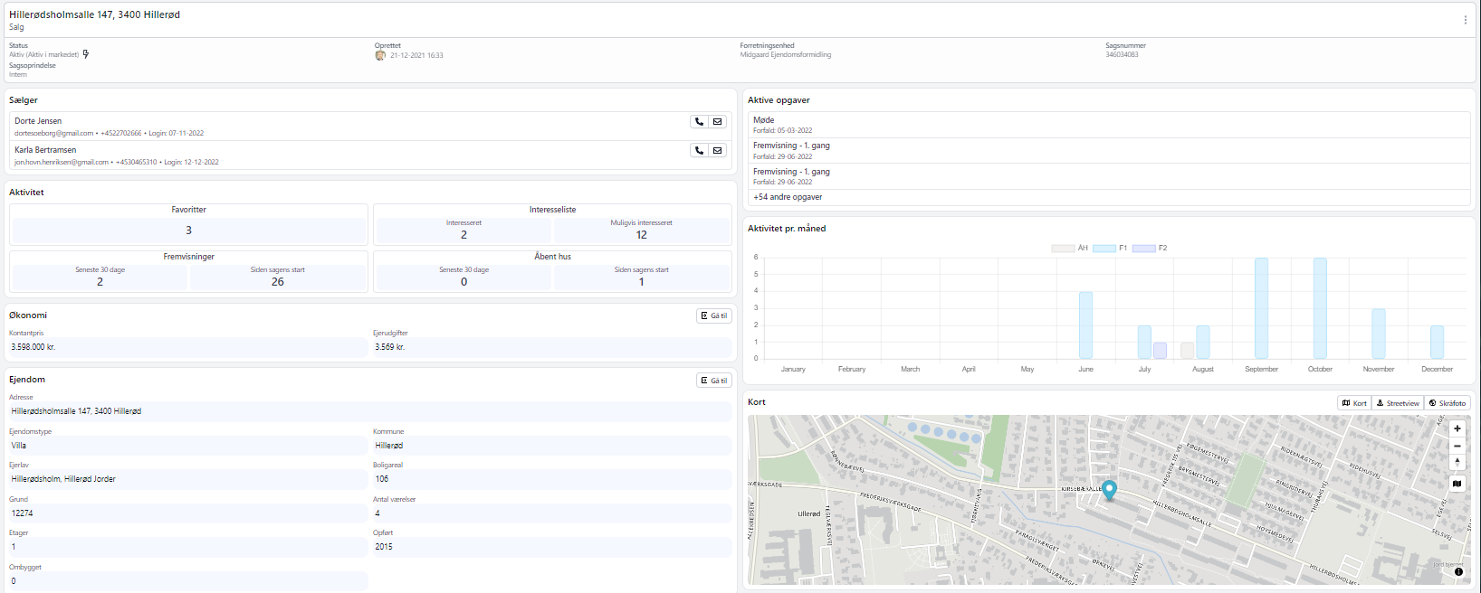Open map layers selector button
The image size is (1481, 593).
pos(1457,484)
